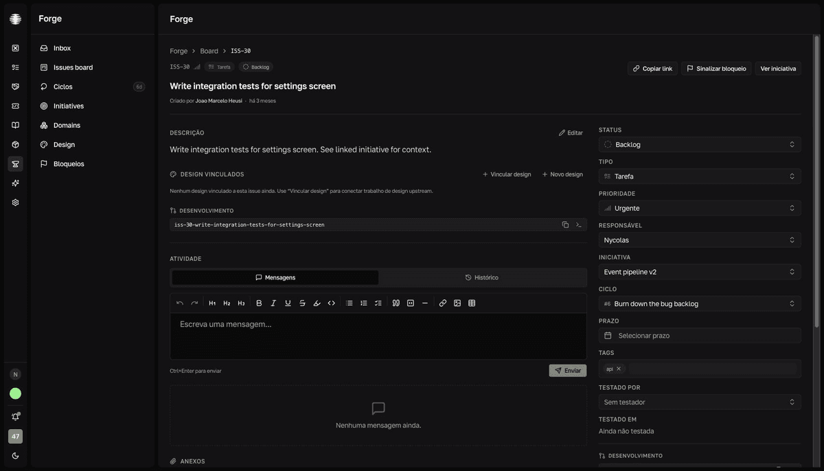Open the Iniciativa dropdown Event pipeline v2

[x=700, y=272]
